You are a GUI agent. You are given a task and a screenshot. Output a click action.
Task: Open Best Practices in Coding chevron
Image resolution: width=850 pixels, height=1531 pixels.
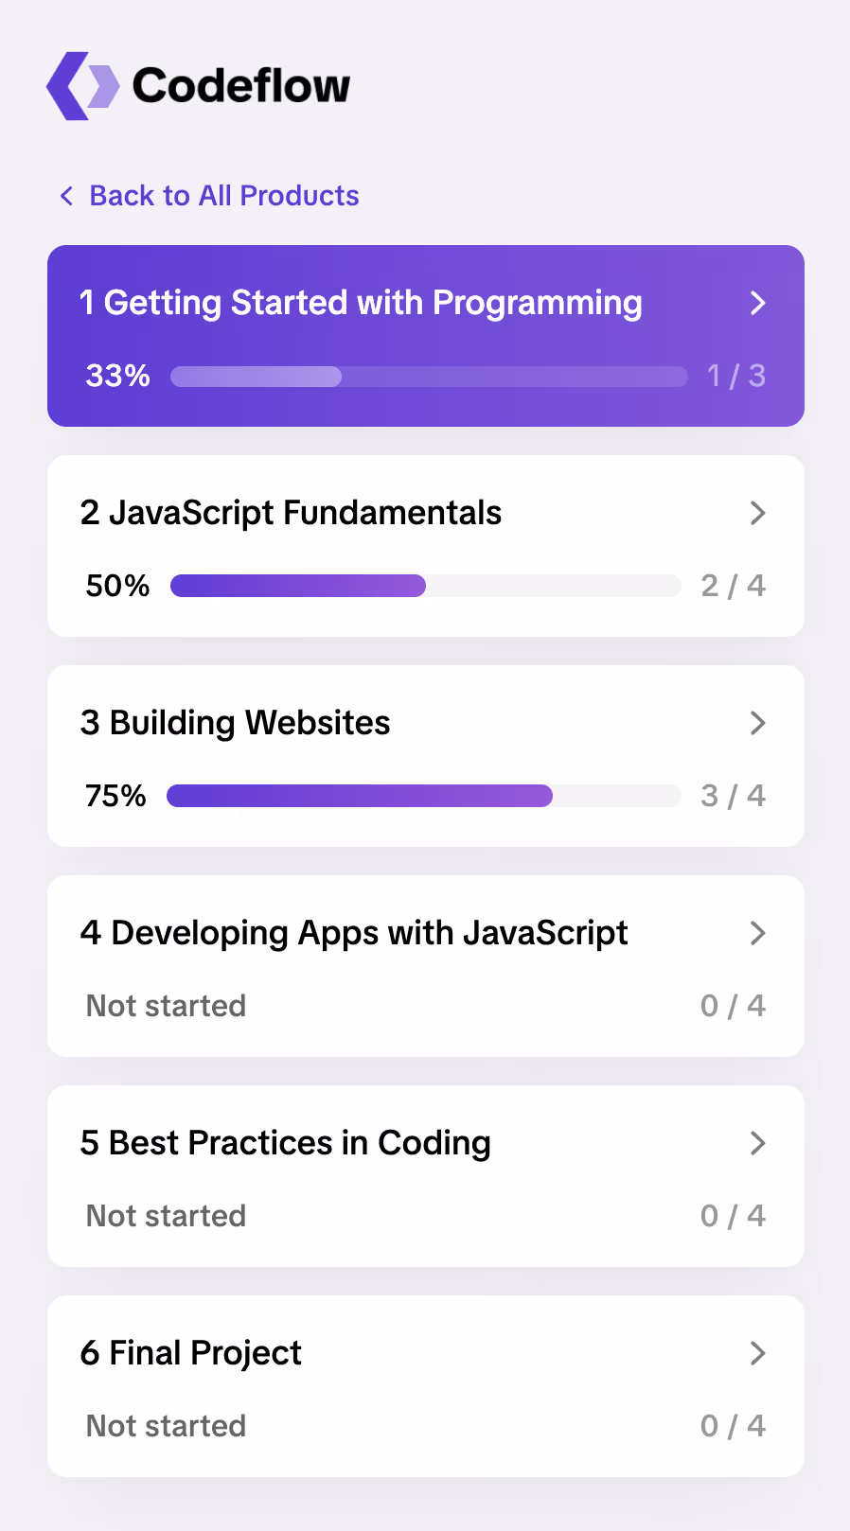click(x=757, y=1144)
